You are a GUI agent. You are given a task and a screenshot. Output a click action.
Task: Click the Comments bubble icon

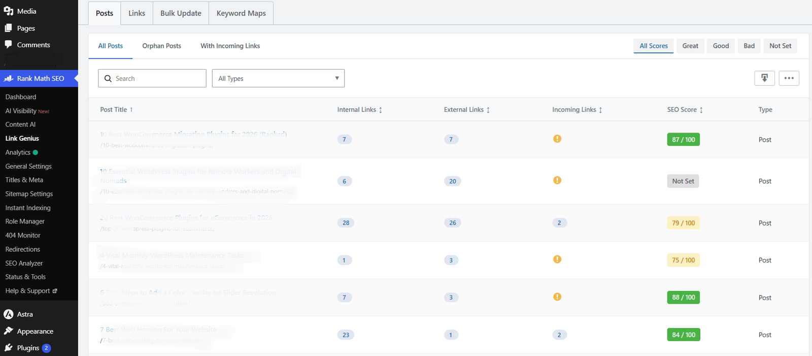pos(9,45)
